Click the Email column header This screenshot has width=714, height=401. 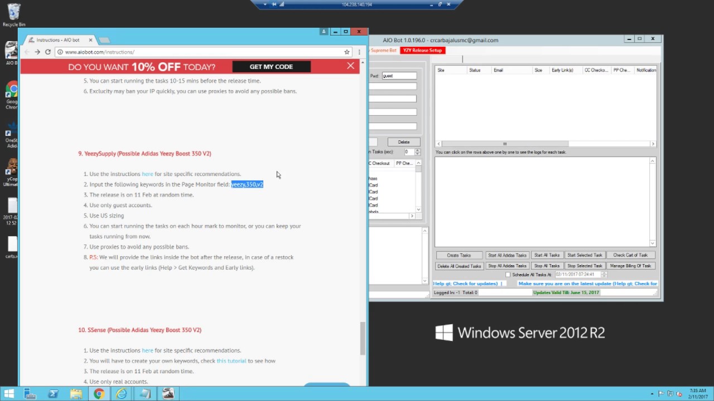pyautogui.click(x=512, y=70)
